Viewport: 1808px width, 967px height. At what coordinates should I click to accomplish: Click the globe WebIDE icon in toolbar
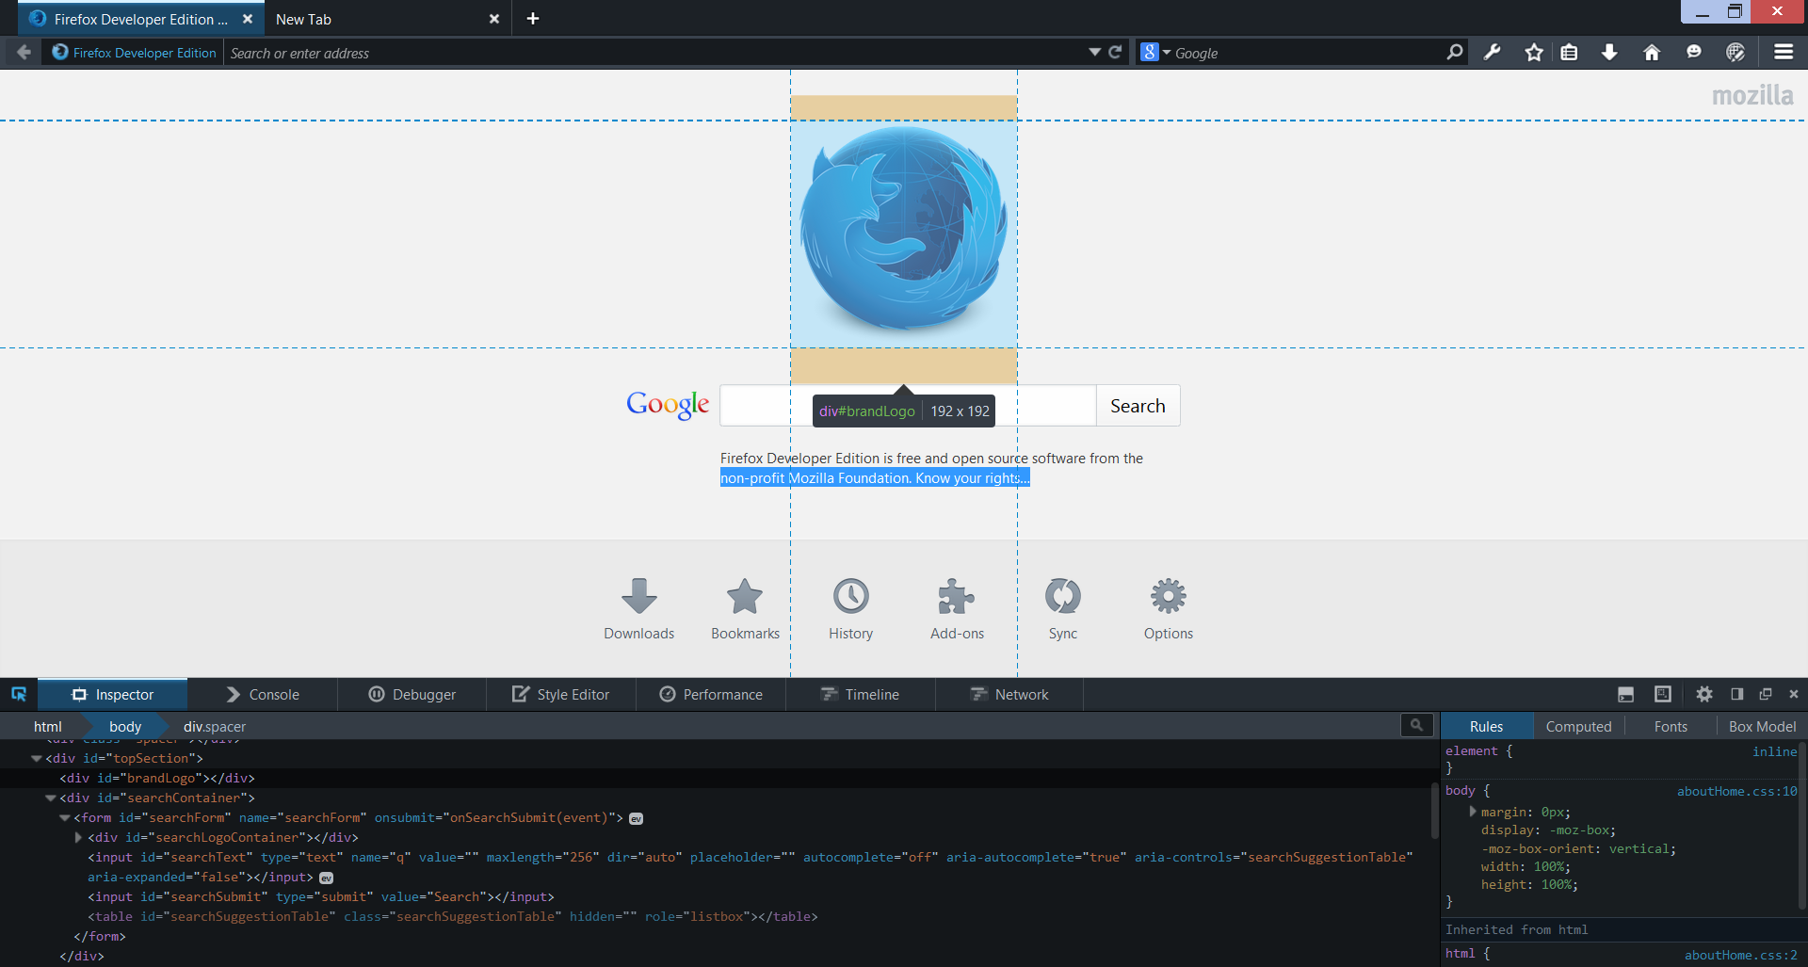pos(1735,53)
